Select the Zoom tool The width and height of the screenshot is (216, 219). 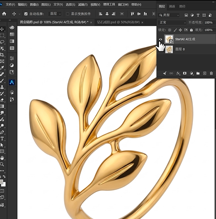2,164
